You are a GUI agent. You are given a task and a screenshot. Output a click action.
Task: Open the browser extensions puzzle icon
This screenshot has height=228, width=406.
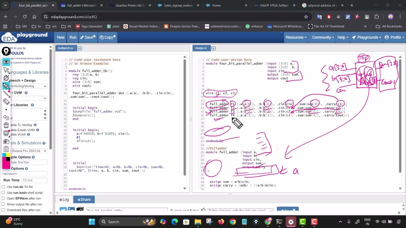[377, 17]
